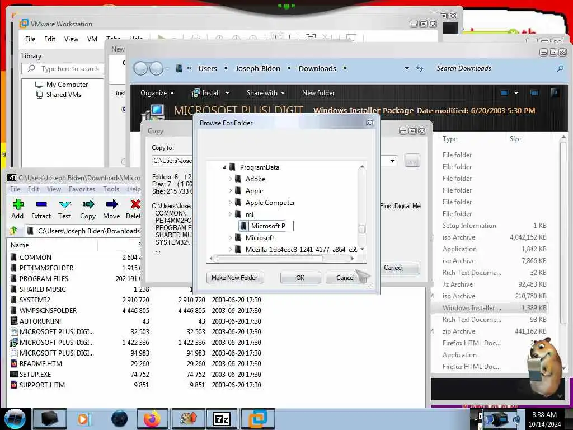Expand the Apple Computer folder node

point(230,202)
